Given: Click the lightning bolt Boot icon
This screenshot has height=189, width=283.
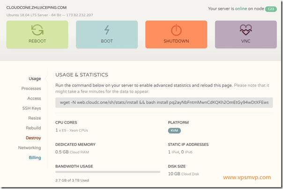Looking at the screenshot, I should 106,30.
